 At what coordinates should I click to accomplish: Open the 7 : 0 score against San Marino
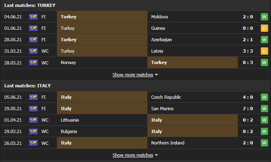(x=248, y=109)
